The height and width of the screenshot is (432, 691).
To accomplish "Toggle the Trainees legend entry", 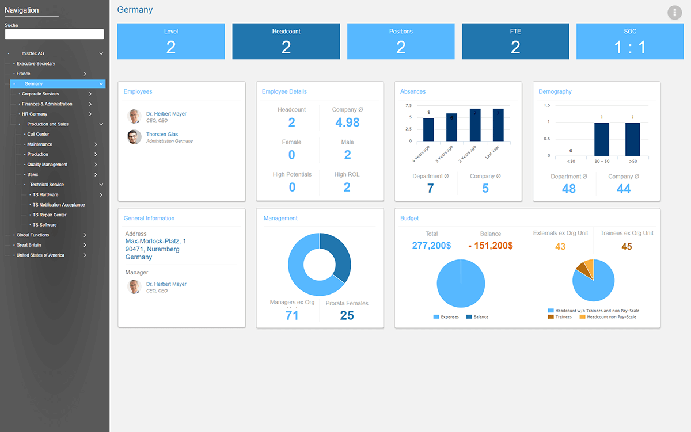I will point(560,317).
